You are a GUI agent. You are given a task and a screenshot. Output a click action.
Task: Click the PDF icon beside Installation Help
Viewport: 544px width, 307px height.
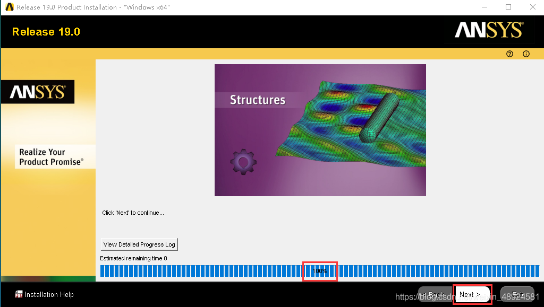pyautogui.click(x=19, y=294)
